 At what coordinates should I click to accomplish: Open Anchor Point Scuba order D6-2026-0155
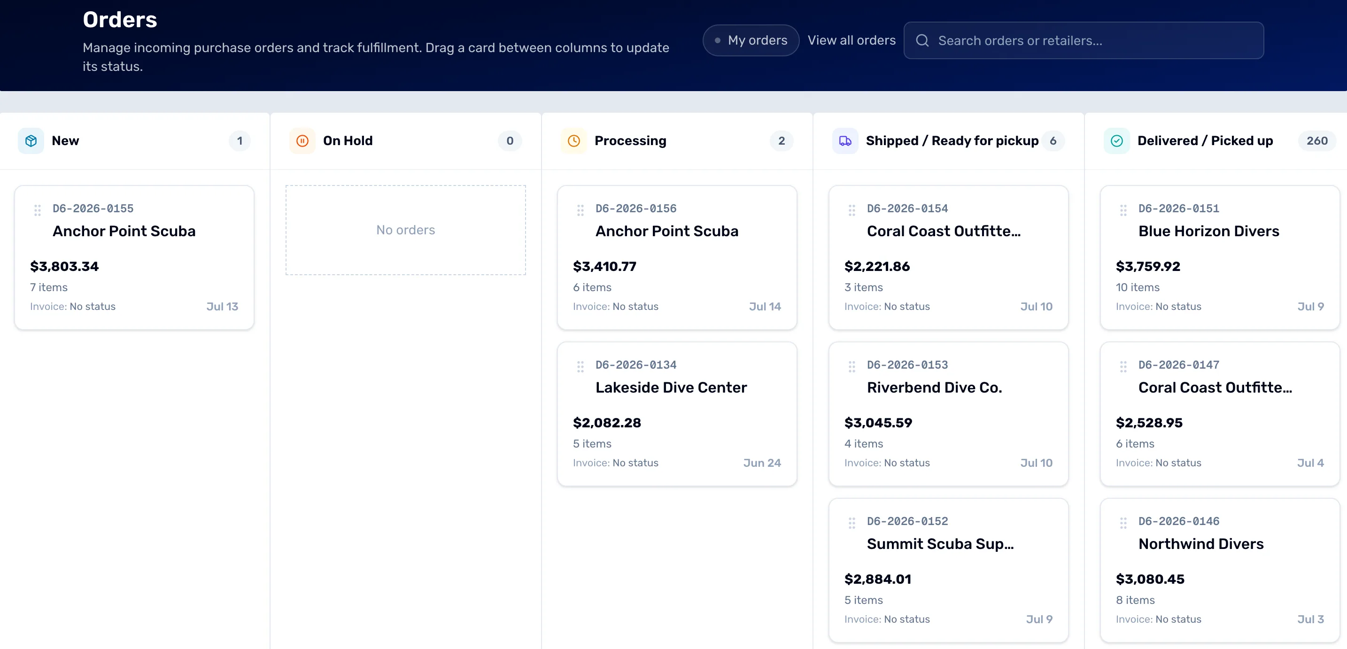tap(134, 257)
